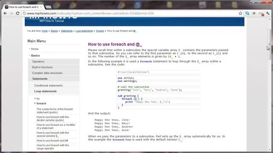
Task: Click the blue extension icon next to the star
Action: pyautogui.click(x=247, y=13)
